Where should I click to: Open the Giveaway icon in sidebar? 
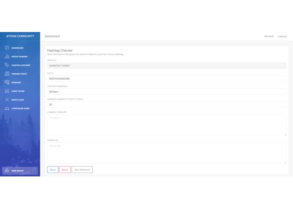point(7,82)
